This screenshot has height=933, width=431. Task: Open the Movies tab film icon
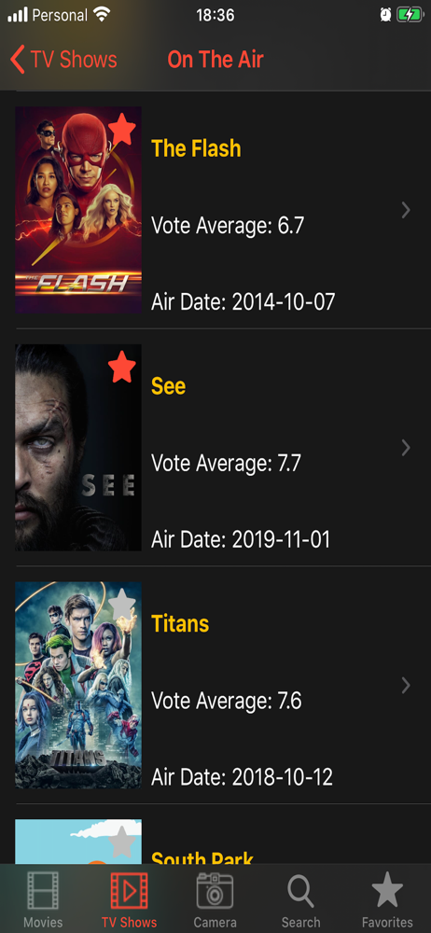(x=43, y=890)
